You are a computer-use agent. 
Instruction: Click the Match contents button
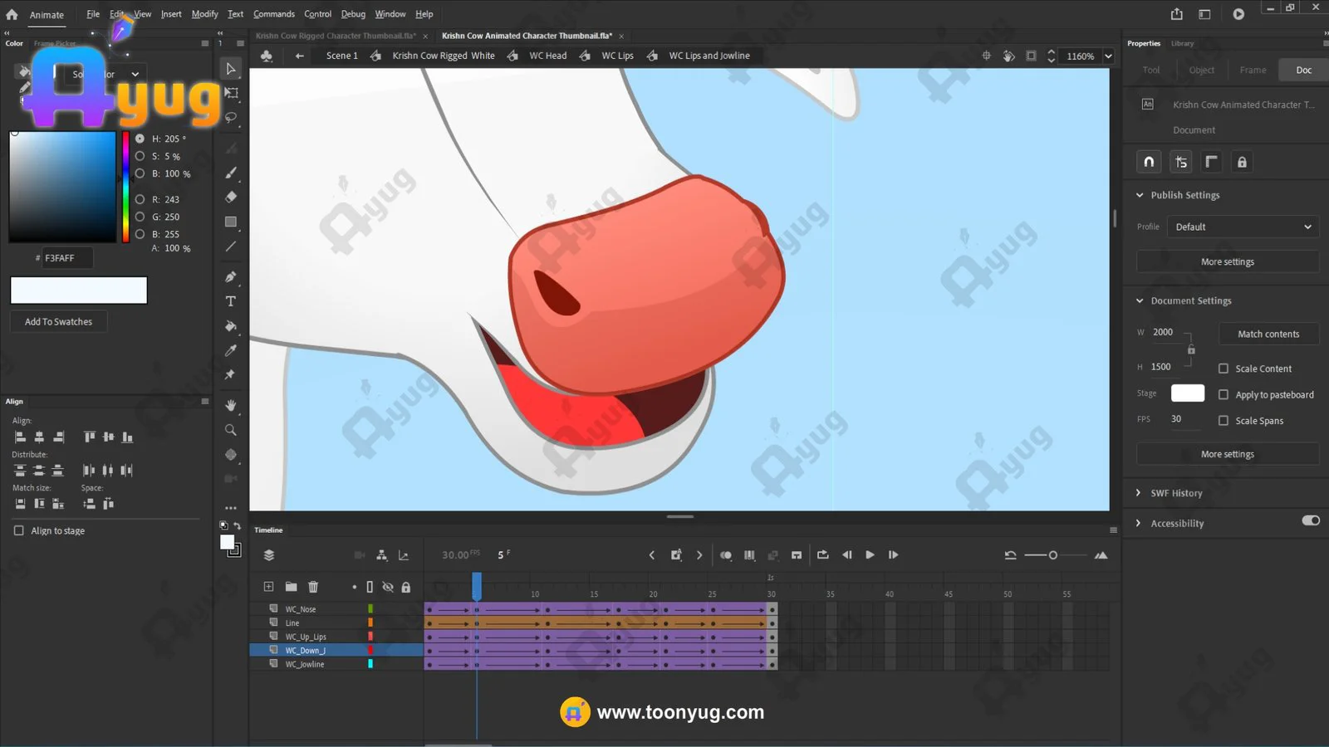(x=1268, y=334)
